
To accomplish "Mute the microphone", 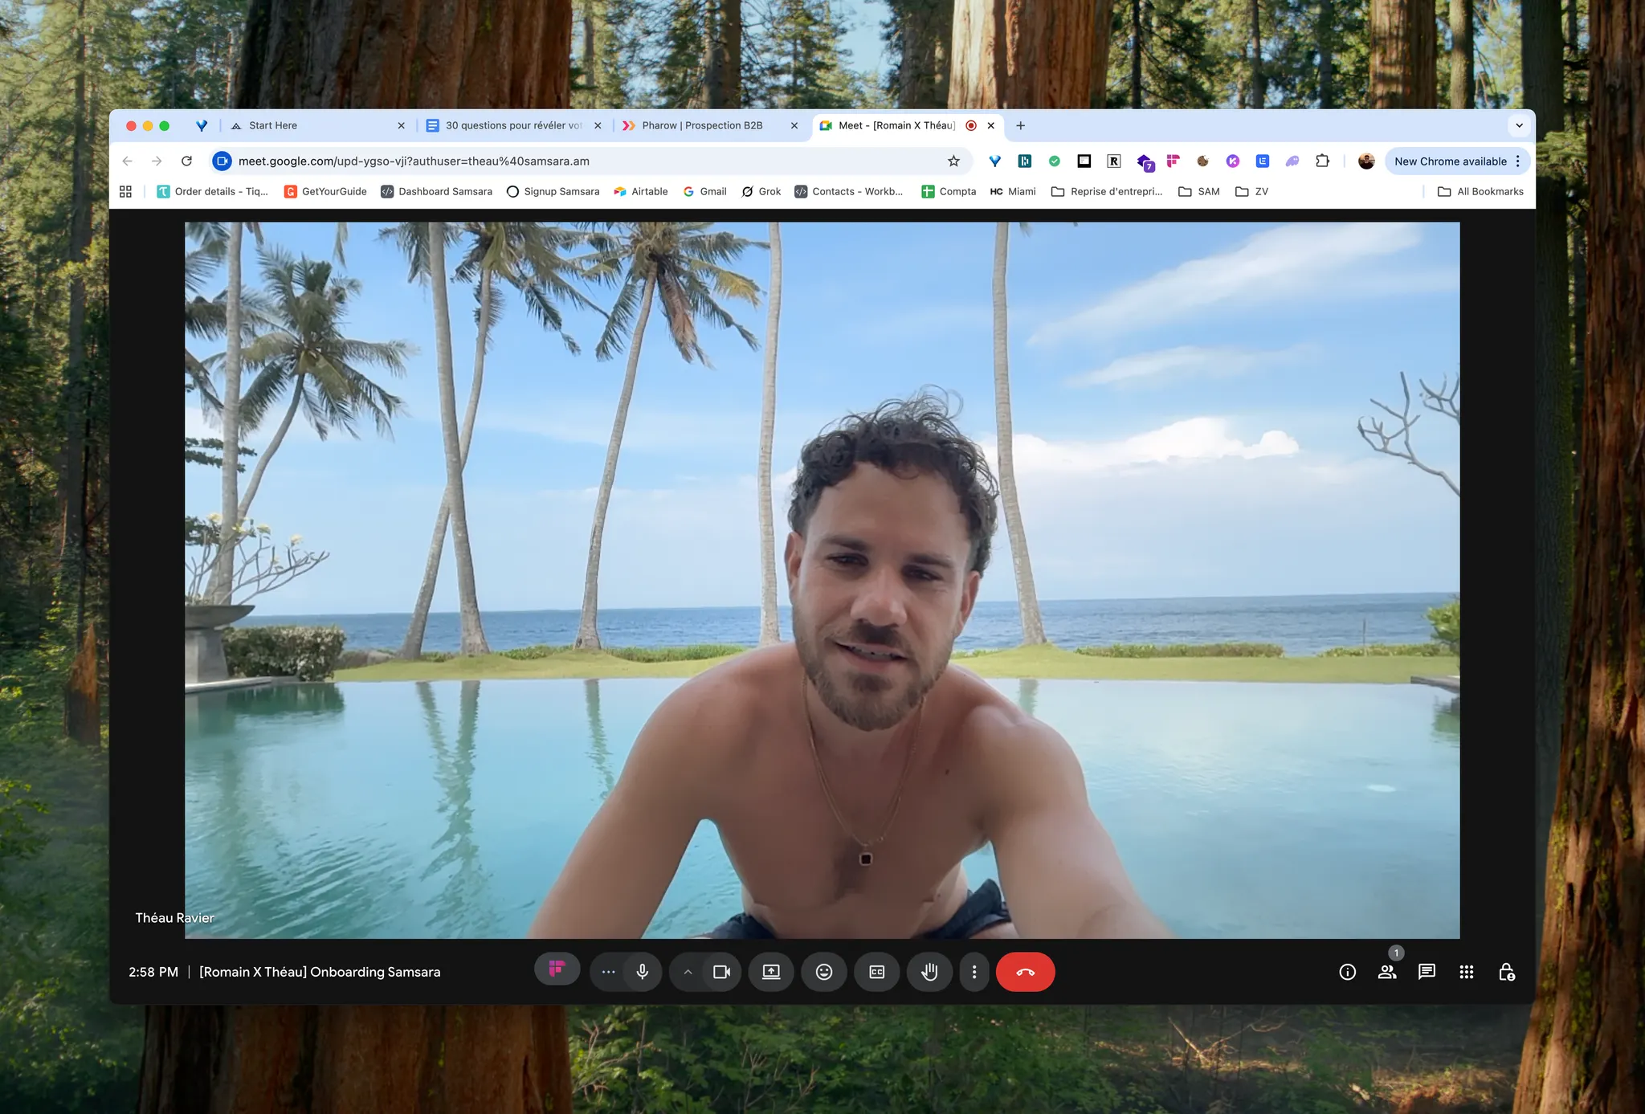I will coord(643,972).
